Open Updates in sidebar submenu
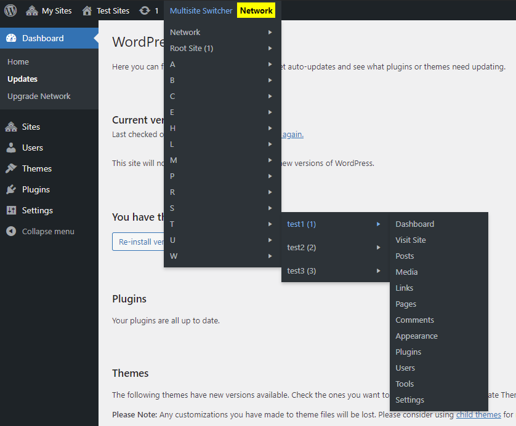 (x=22, y=79)
